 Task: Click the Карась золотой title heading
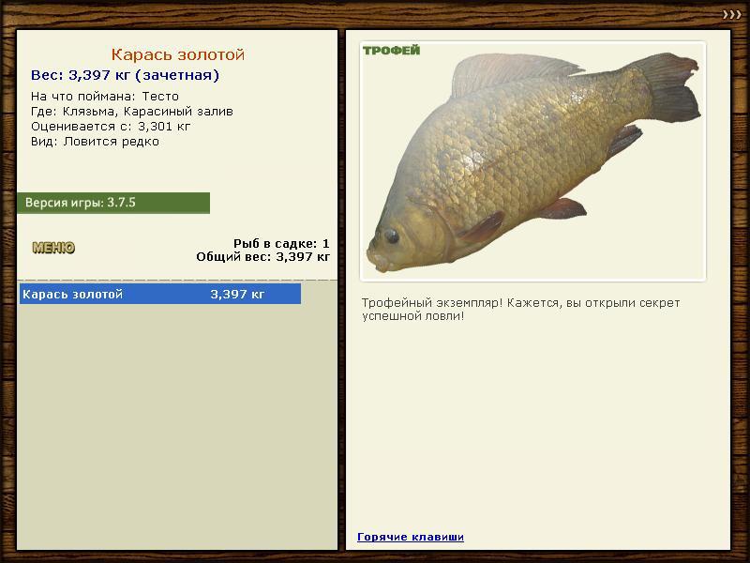(178, 54)
